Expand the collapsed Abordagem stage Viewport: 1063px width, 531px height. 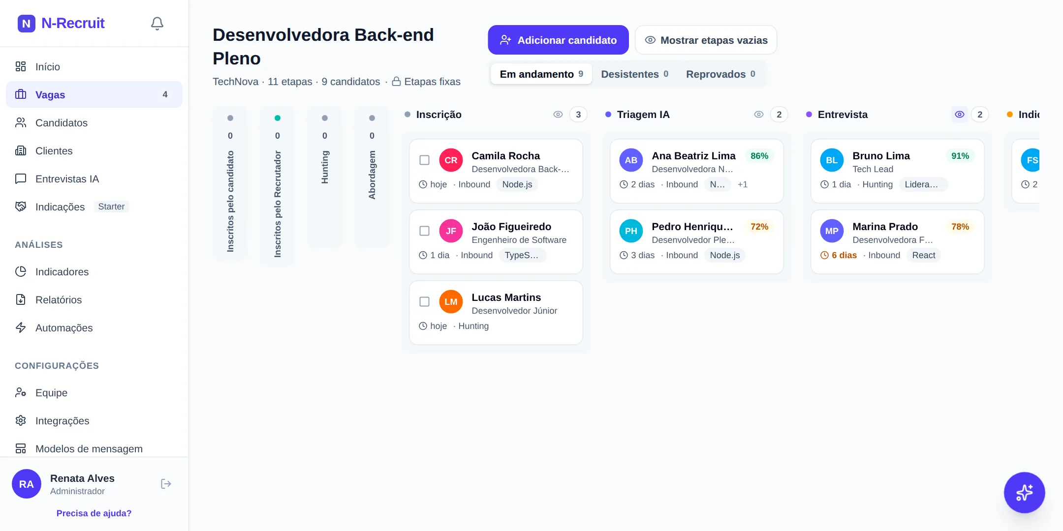(x=372, y=177)
